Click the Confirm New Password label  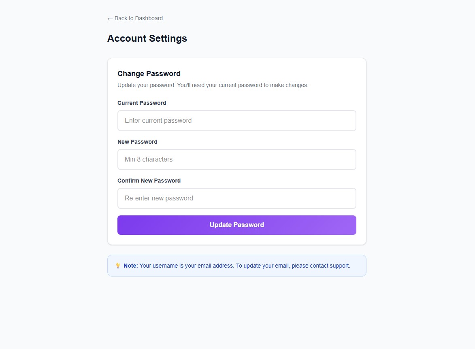[x=149, y=181]
